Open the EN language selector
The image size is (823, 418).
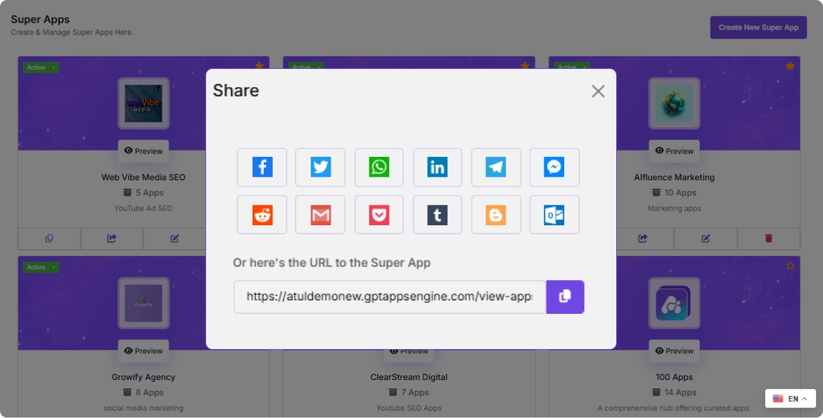[790, 399]
